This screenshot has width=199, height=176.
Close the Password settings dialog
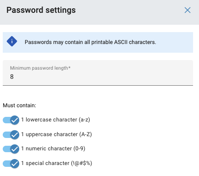pyautogui.click(x=188, y=10)
